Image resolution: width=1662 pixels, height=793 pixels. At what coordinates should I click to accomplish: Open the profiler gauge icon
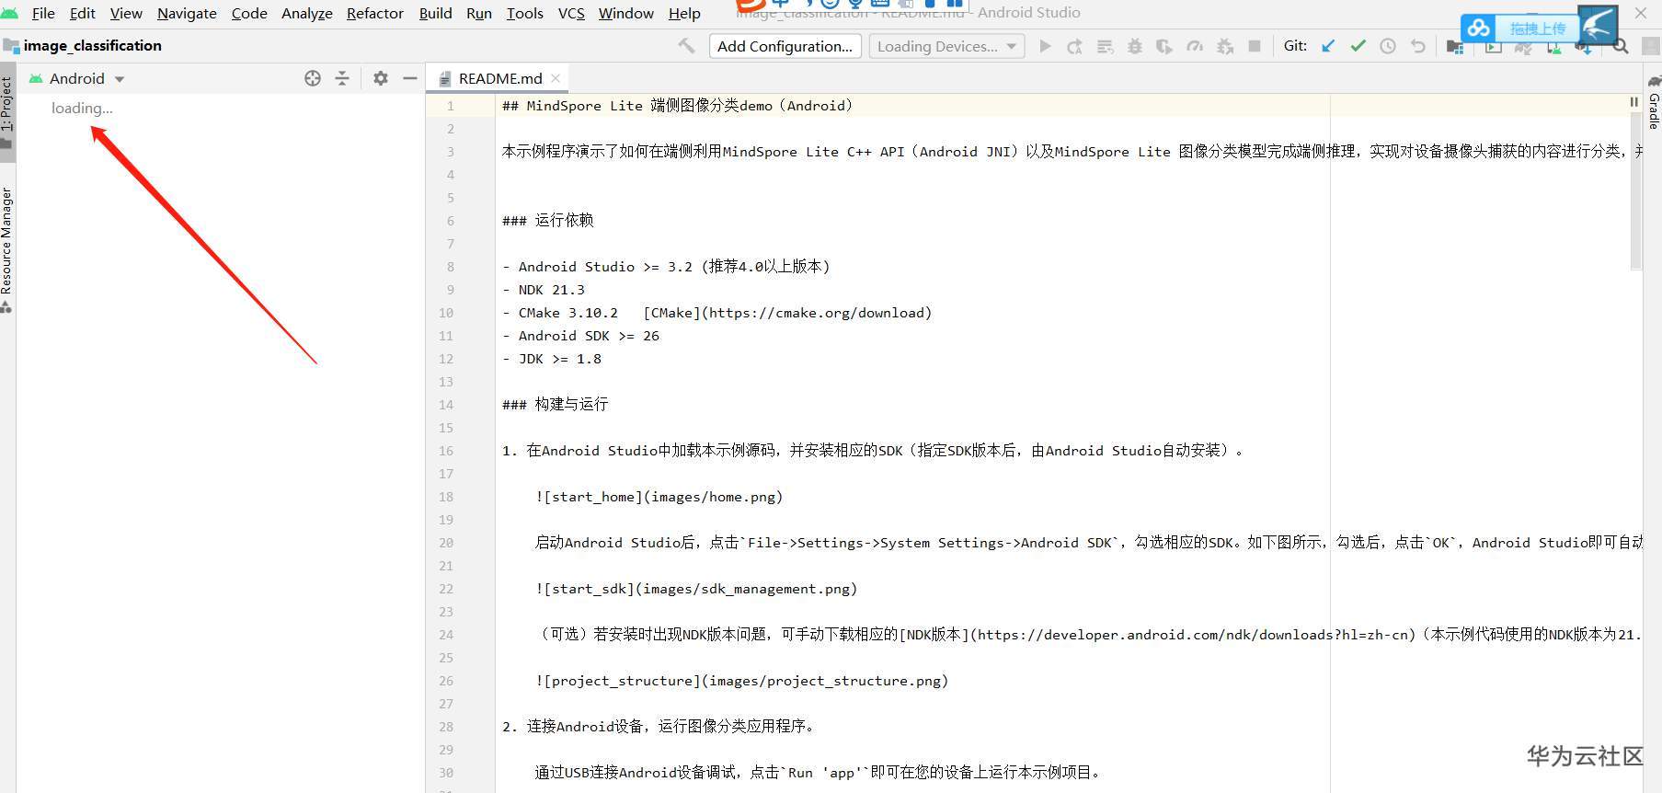point(1195,46)
